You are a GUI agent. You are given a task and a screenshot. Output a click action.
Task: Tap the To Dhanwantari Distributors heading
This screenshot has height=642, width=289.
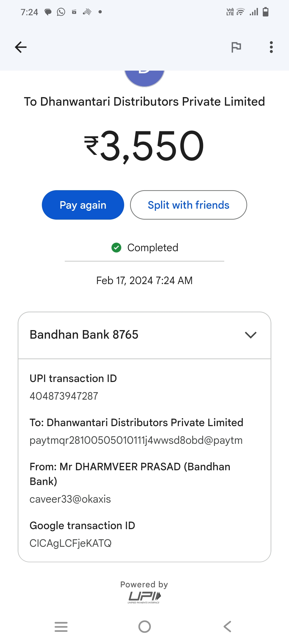point(144,102)
